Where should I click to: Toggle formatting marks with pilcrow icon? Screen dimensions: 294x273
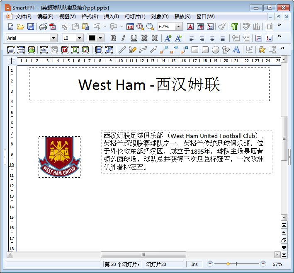click(x=234, y=27)
